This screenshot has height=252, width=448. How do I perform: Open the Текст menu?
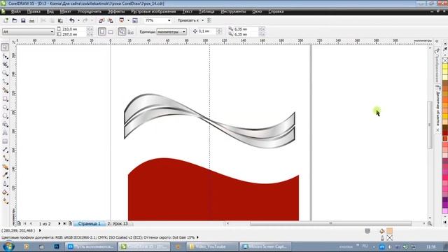coord(188,12)
